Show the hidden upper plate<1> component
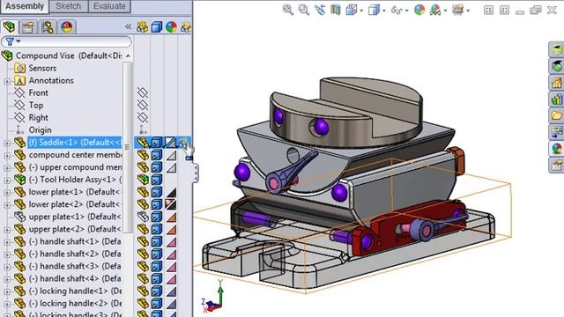The image size is (564, 317). [x=143, y=217]
